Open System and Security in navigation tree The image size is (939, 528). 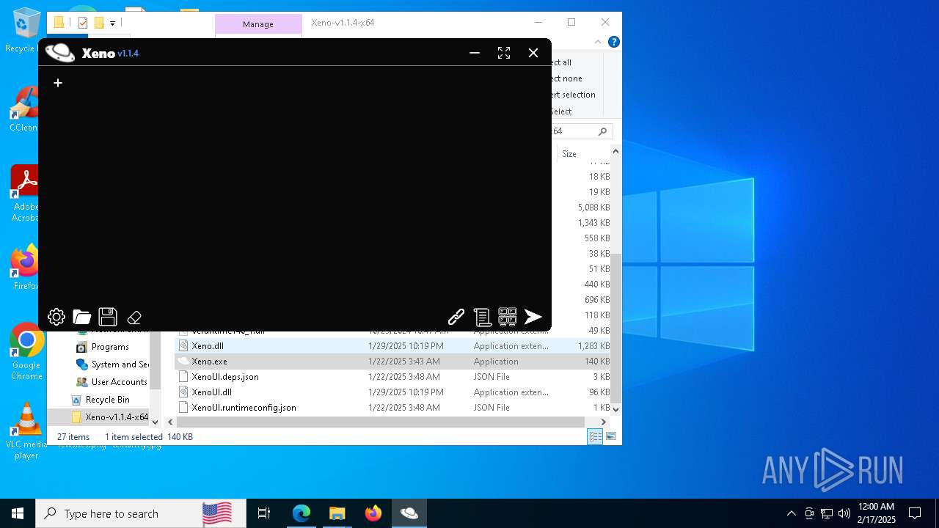[112, 364]
